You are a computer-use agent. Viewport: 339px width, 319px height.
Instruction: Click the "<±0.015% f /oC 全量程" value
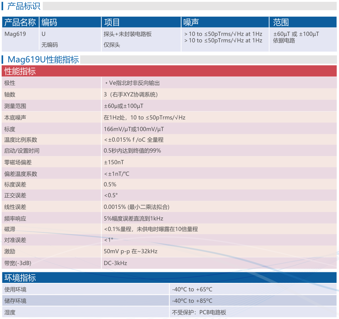(x=134, y=140)
